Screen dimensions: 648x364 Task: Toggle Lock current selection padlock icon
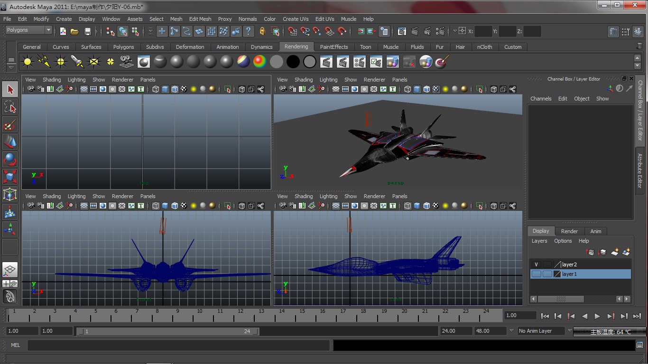click(262, 31)
